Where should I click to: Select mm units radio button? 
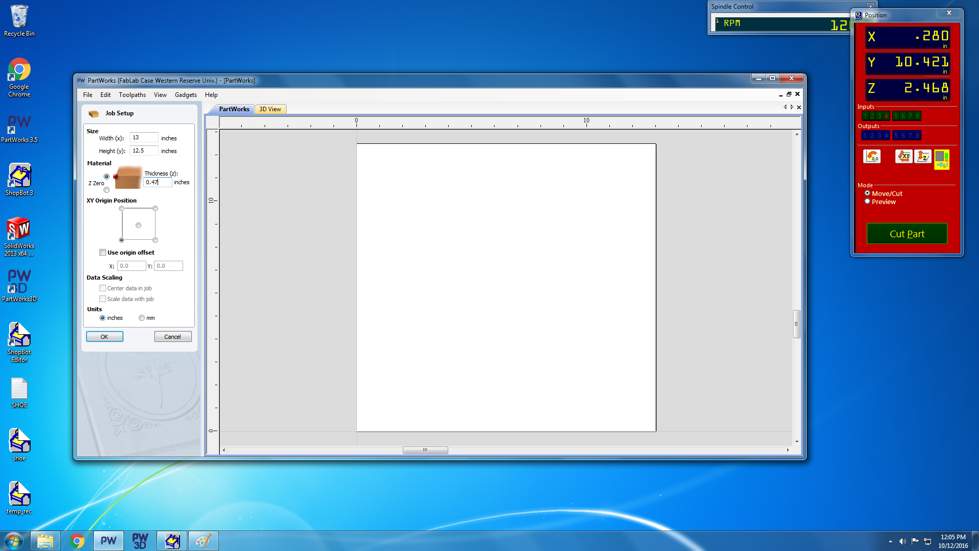coord(142,318)
